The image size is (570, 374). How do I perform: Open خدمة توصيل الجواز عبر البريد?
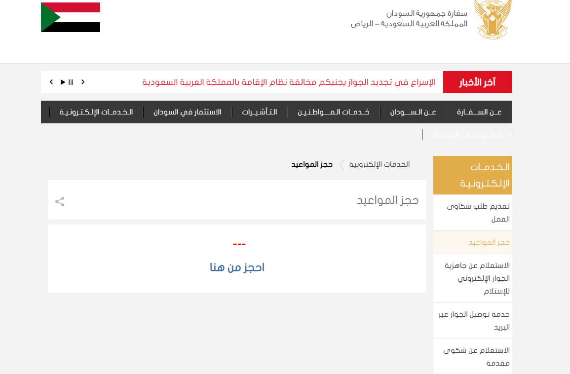(x=474, y=321)
